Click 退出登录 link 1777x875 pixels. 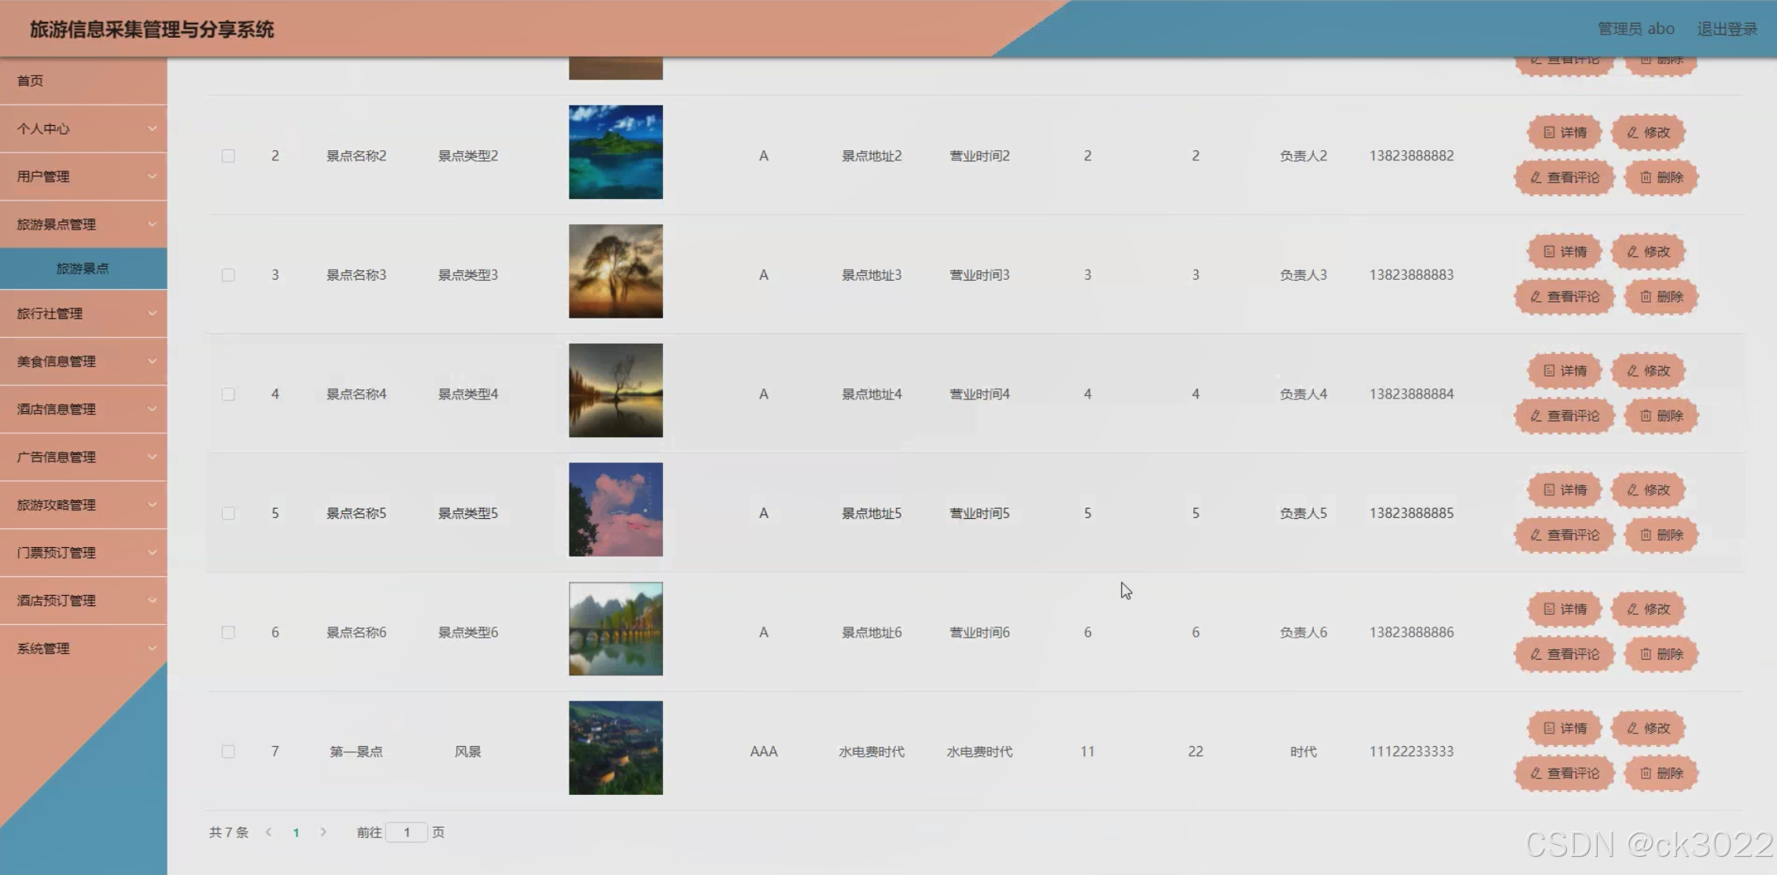click(x=1727, y=29)
